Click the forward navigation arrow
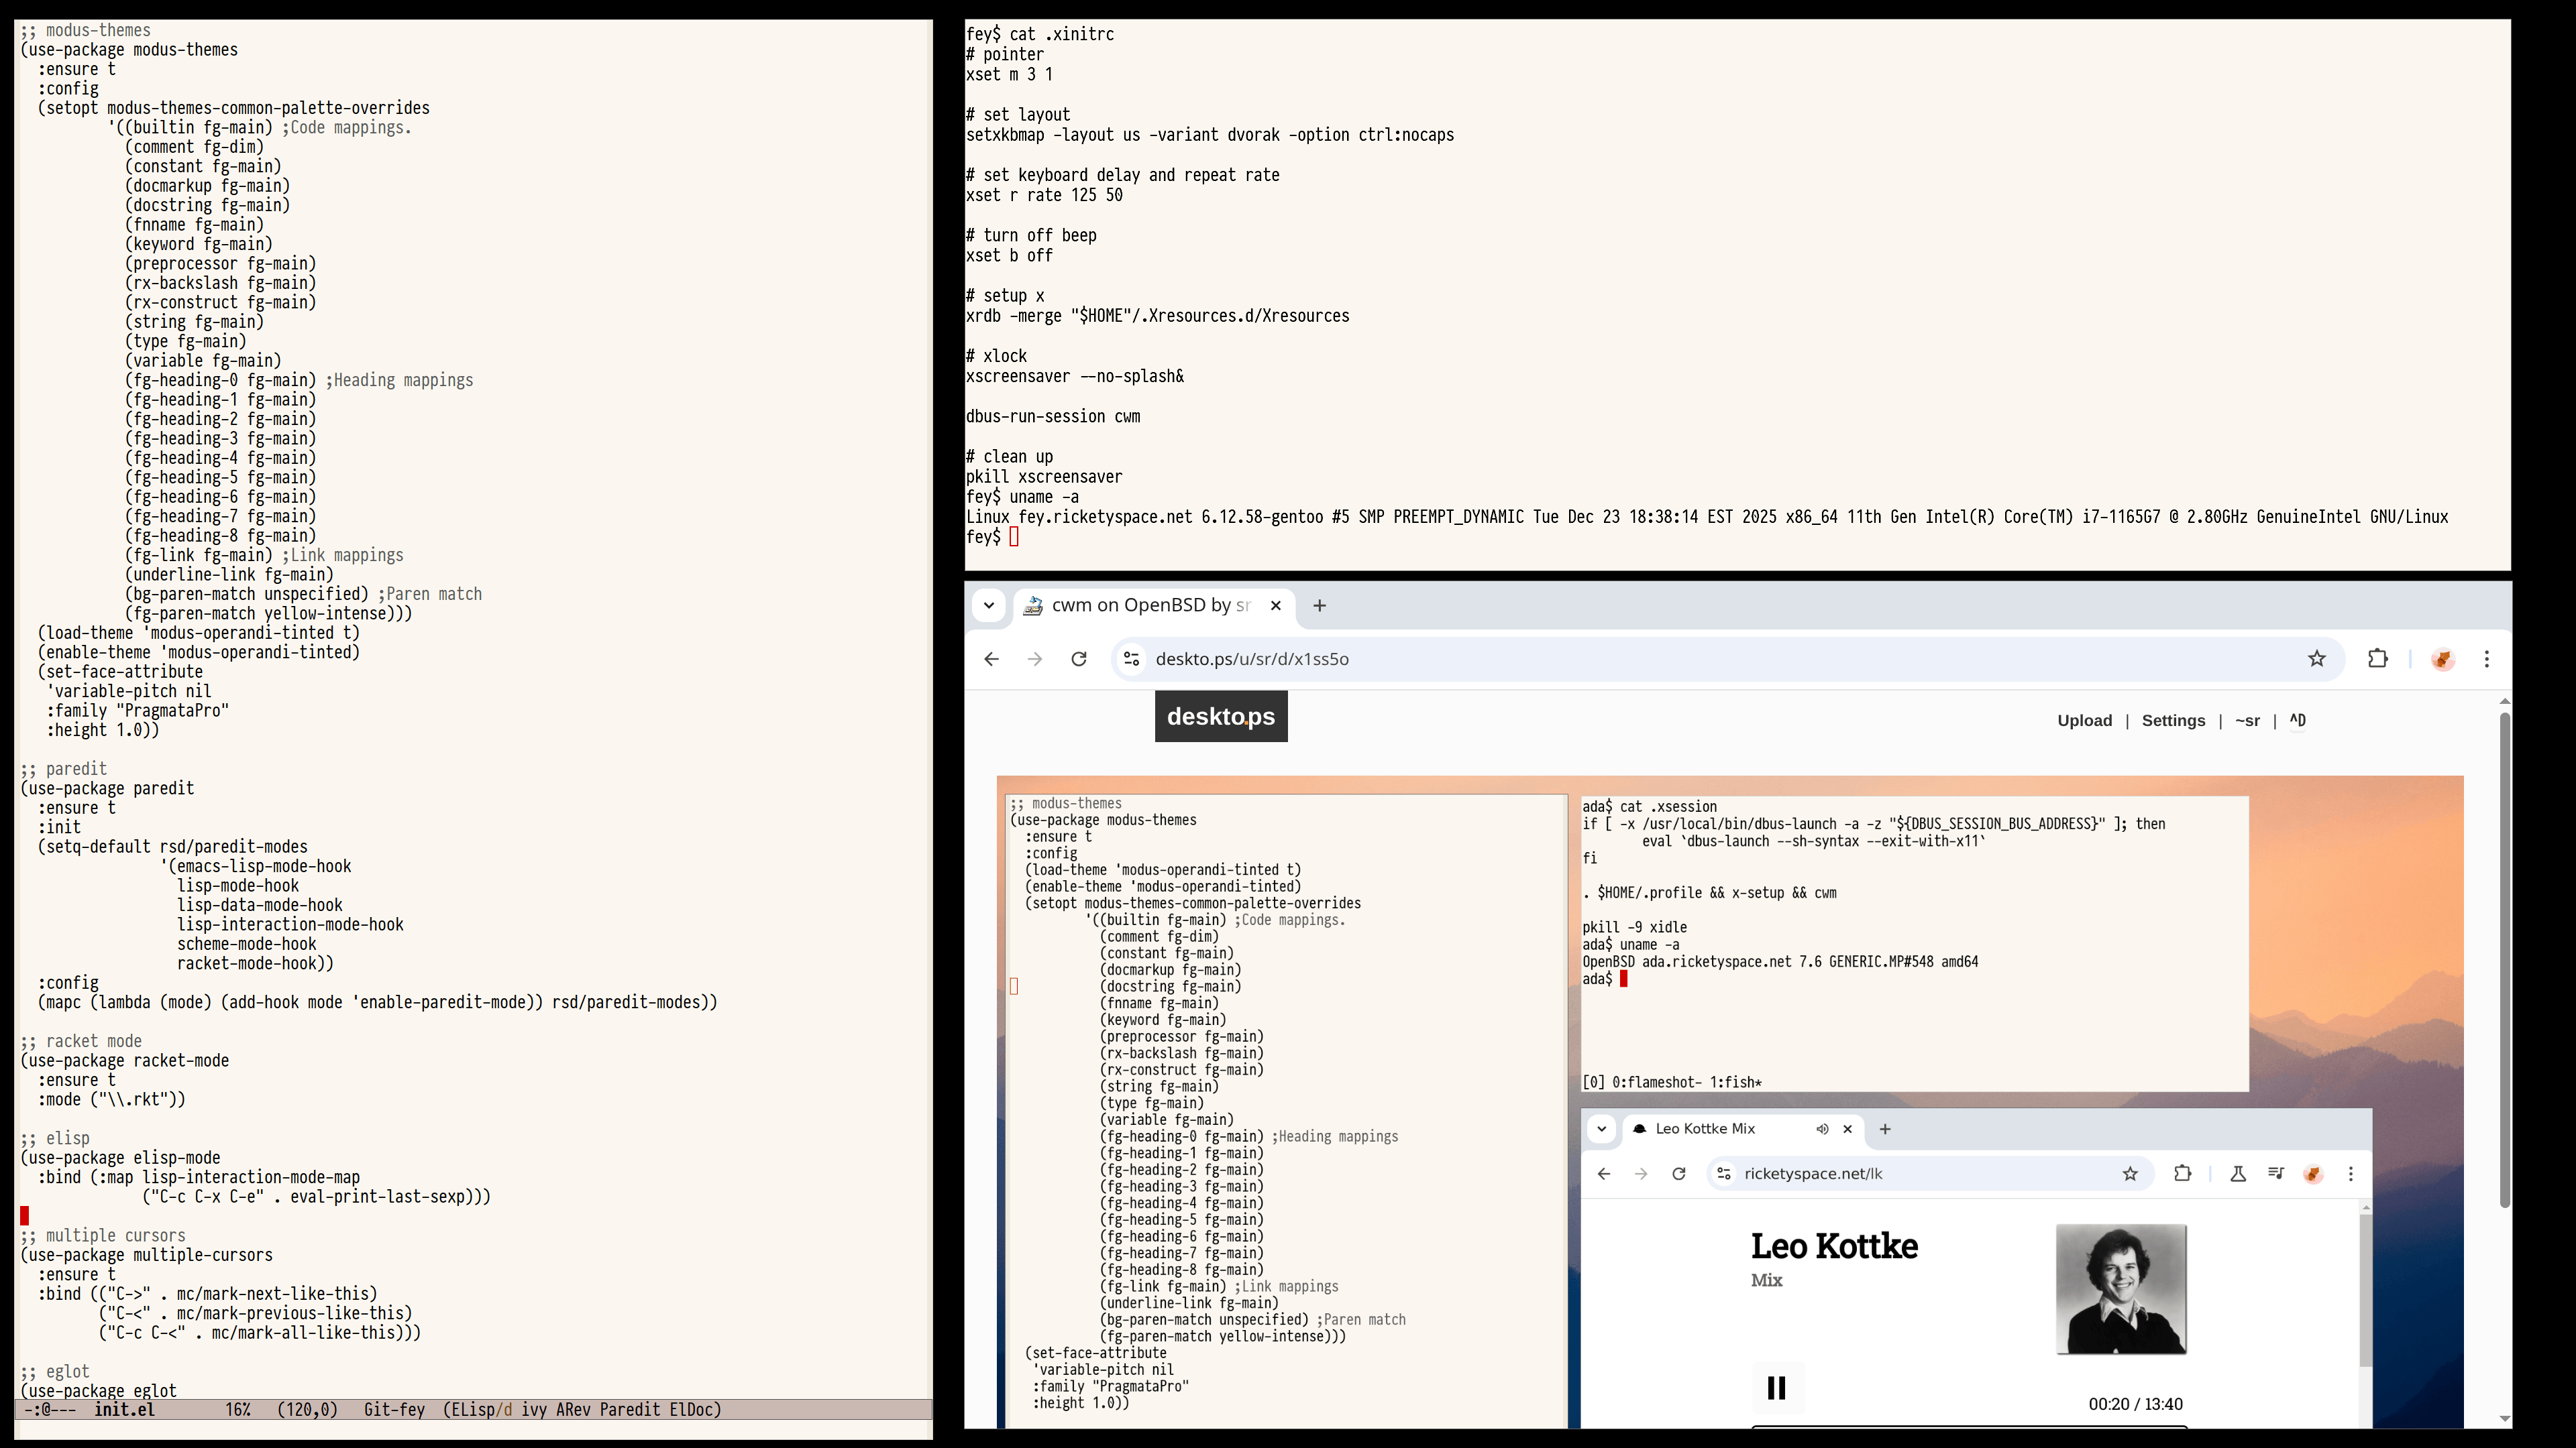This screenshot has width=2576, height=1448. click(1034, 658)
